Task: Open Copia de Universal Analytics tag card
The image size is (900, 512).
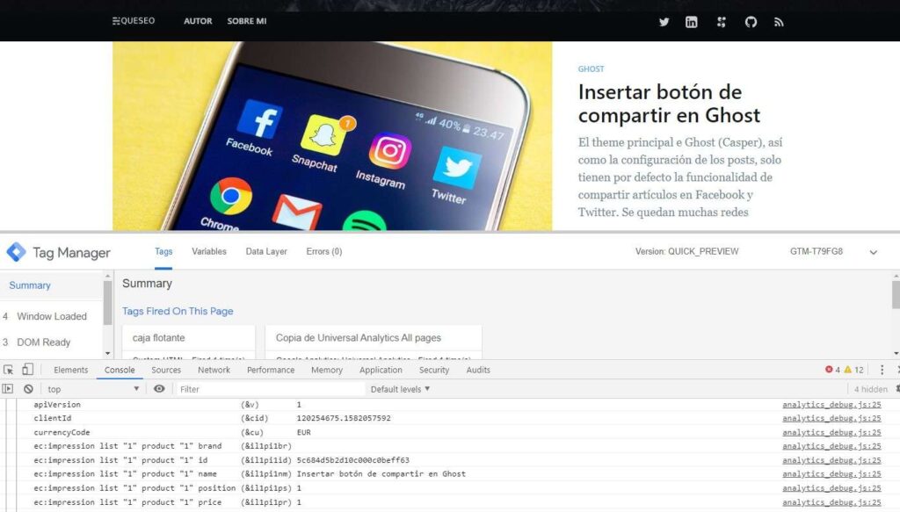Action: (373, 343)
